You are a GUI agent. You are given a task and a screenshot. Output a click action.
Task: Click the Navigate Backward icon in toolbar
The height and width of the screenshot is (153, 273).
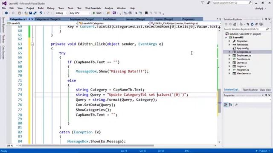tap(6, 13)
